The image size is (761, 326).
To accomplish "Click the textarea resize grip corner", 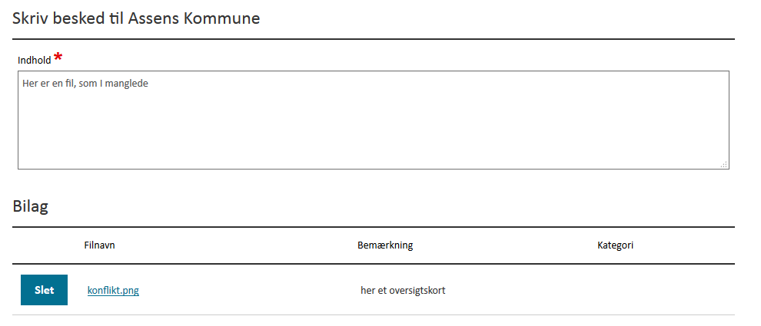I will pos(724,164).
